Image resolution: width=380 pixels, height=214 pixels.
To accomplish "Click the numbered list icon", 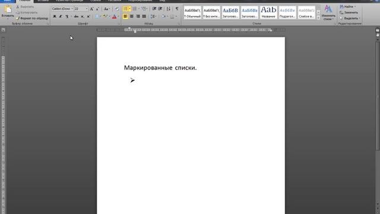I will coord(135,9).
